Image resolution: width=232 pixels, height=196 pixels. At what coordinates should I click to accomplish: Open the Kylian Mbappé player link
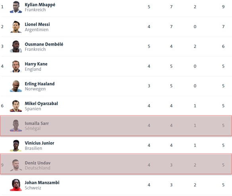(40, 5)
